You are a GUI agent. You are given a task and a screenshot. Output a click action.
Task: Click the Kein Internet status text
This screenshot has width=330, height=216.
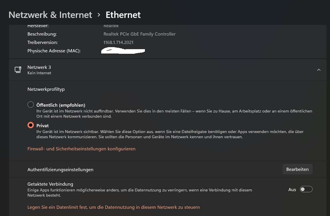[x=39, y=73]
